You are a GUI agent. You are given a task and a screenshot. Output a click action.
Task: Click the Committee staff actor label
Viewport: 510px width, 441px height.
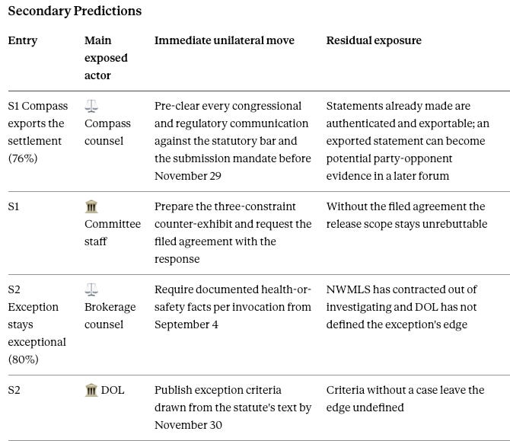point(113,233)
